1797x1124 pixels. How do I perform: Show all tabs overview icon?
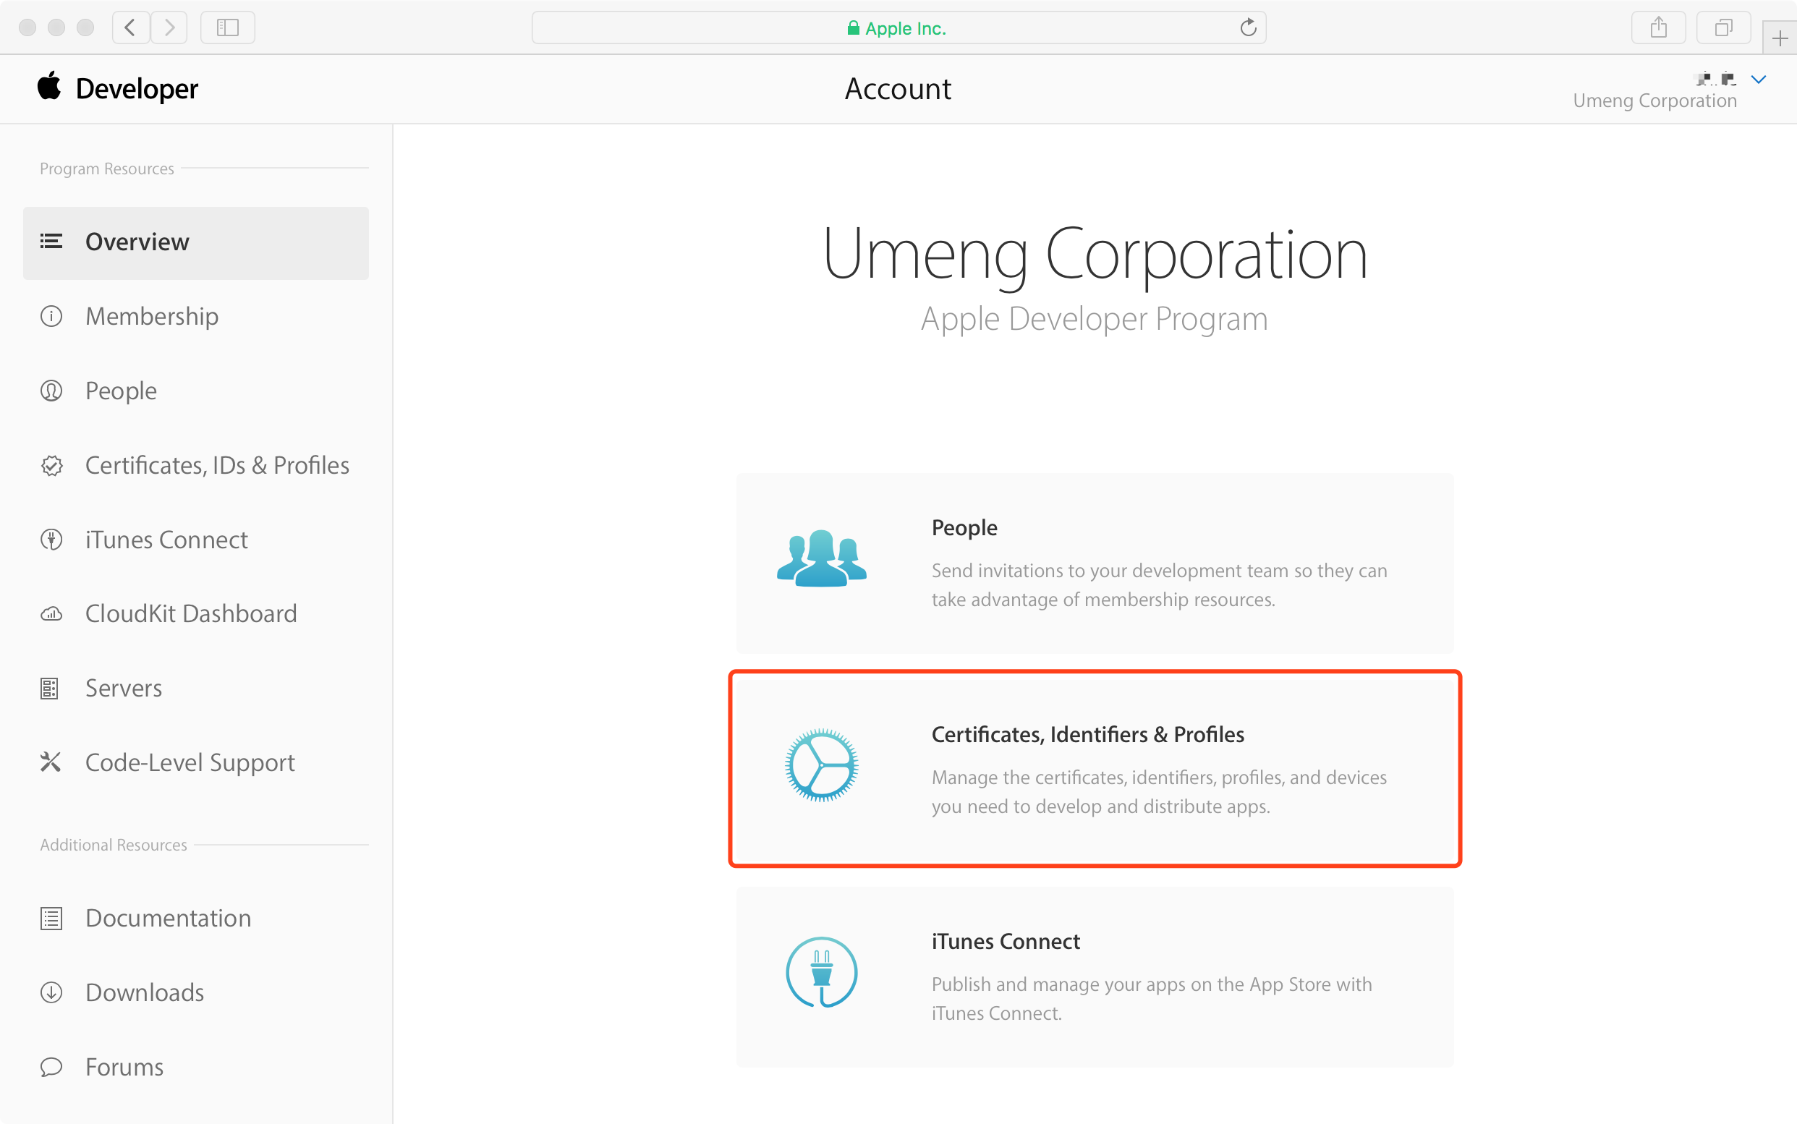[x=1723, y=27]
